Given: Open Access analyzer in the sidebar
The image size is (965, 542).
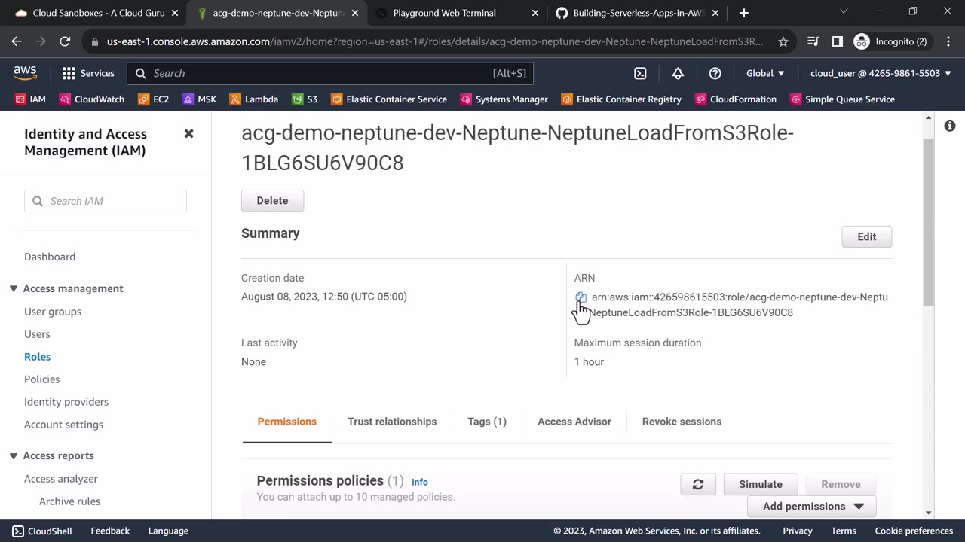Looking at the screenshot, I should [x=61, y=479].
